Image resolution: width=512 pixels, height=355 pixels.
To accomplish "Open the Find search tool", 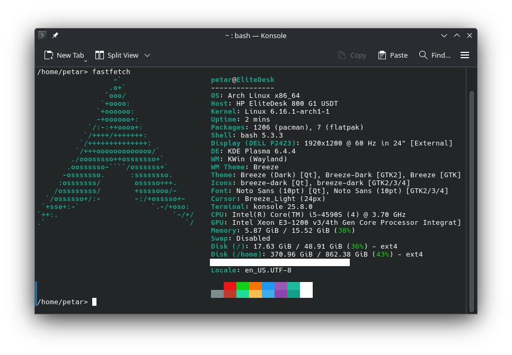I will [x=435, y=56].
